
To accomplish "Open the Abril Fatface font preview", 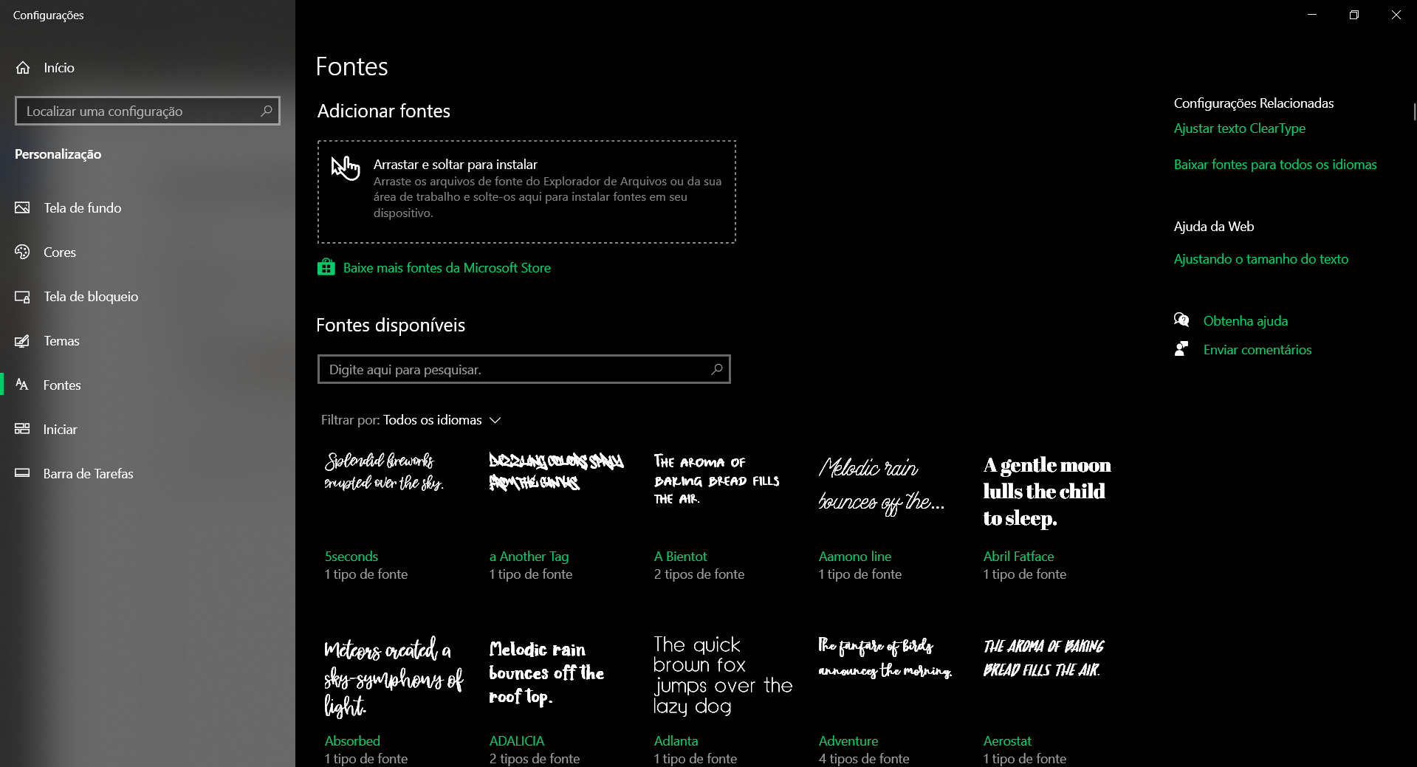I will [x=1047, y=492].
